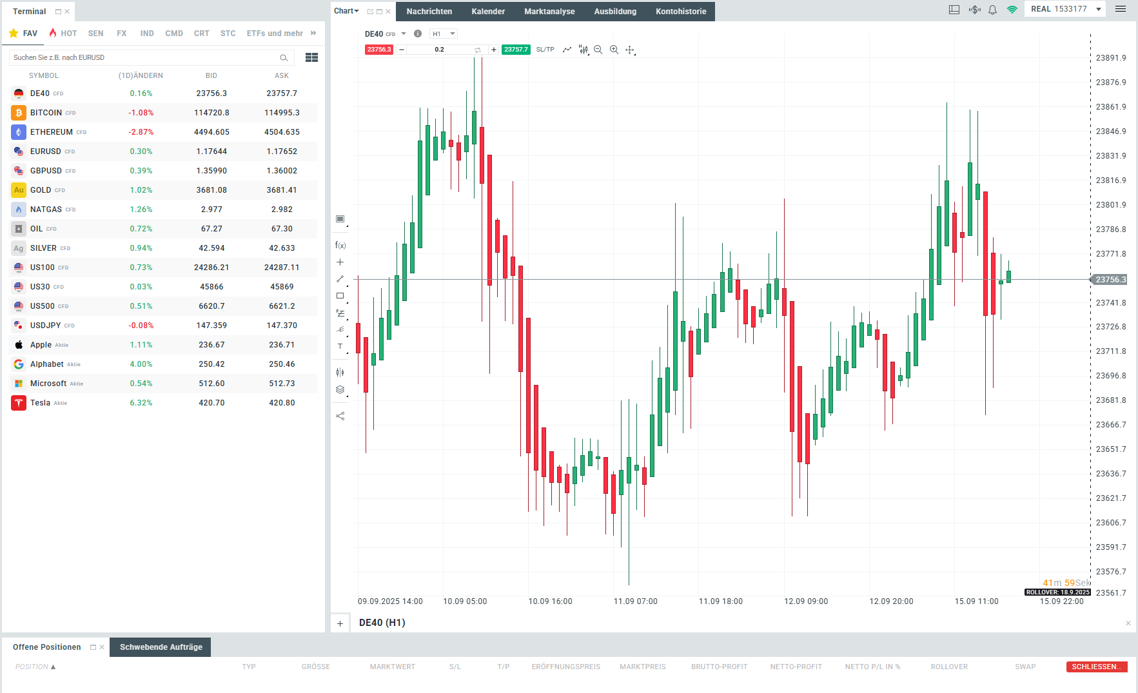Open the Kontohistorie tab
The width and height of the screenshot is (1138, 693).
pyautogui.click(x=681, y=12)
